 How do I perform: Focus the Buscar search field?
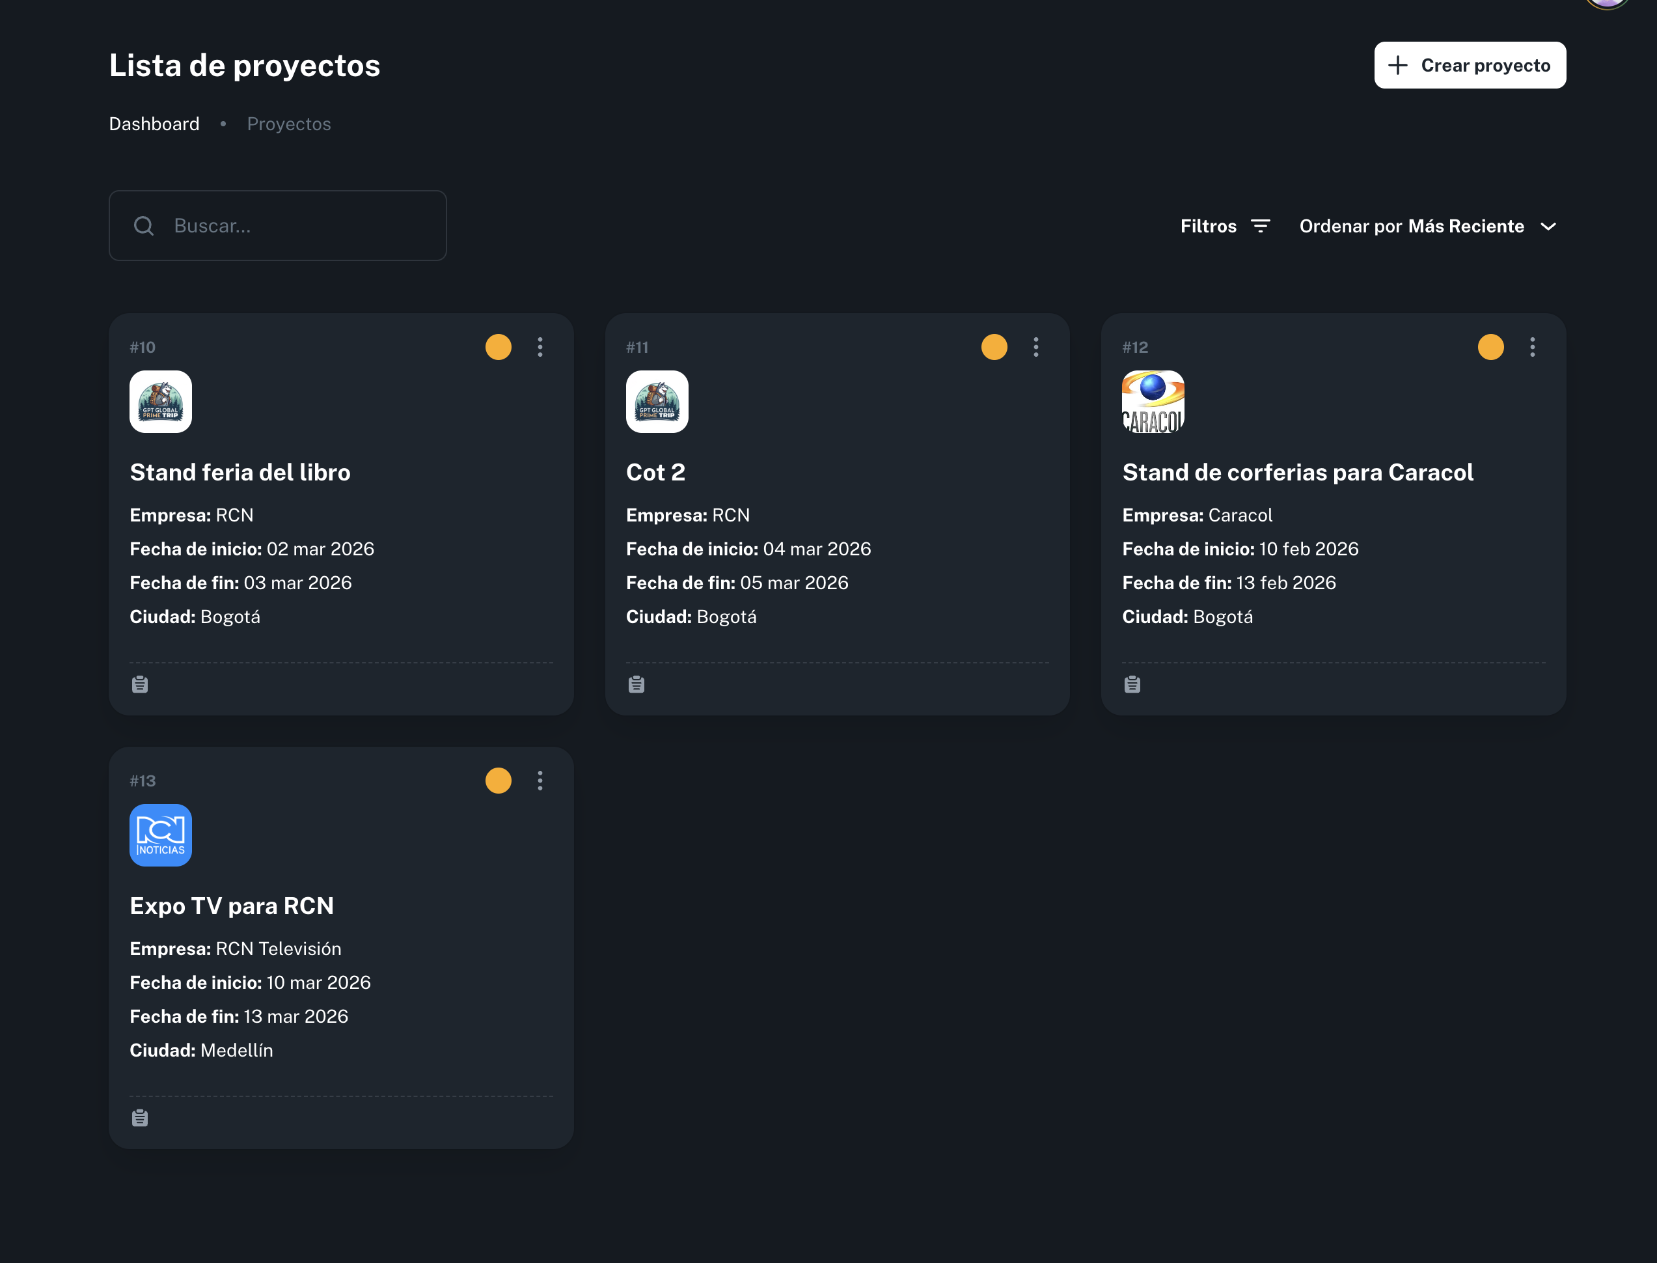pos(301,225)
